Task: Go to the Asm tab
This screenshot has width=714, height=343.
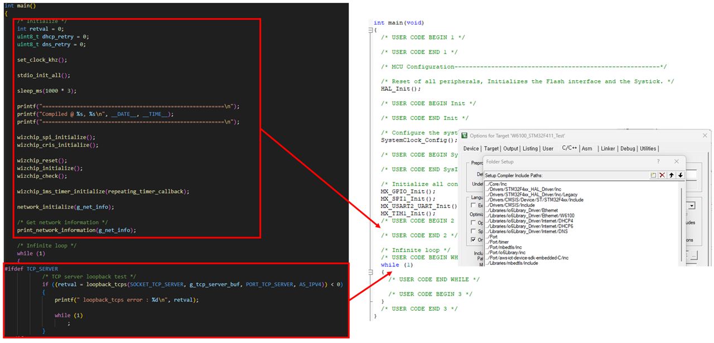Action: (587, 148)
